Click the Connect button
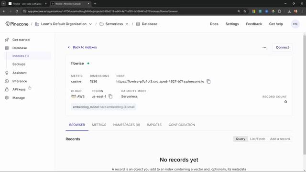 coord(282,47)
